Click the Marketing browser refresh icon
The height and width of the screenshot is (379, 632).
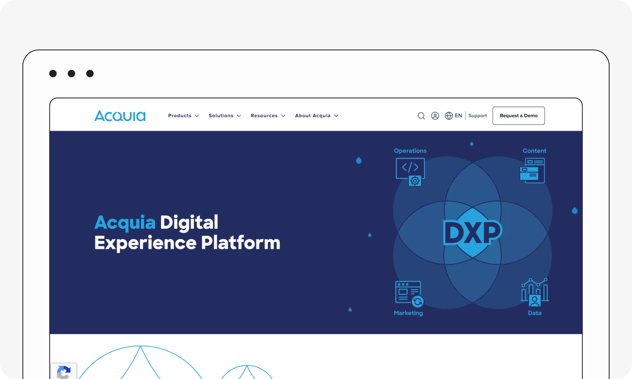(x=410, y=294)
